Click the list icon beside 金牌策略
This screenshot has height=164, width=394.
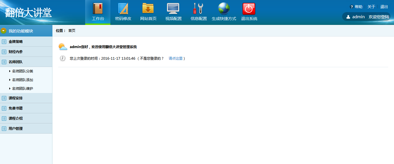coord(4,42)
